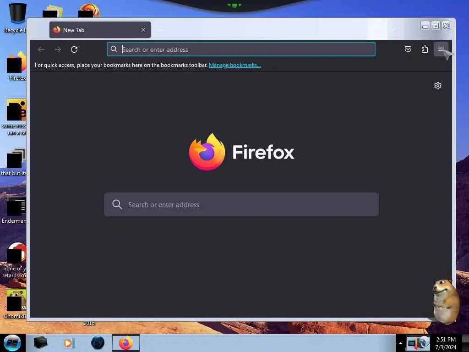Focus the URL bar address field
This screenshot has width=469, height=352.
(x=241, y=49)
